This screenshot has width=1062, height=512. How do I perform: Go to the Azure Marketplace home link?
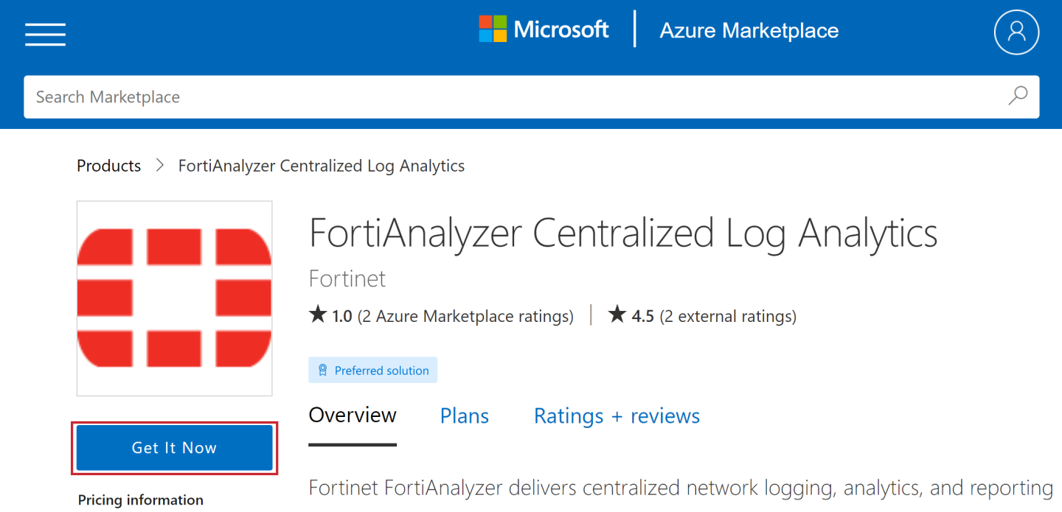coord(749,31)
